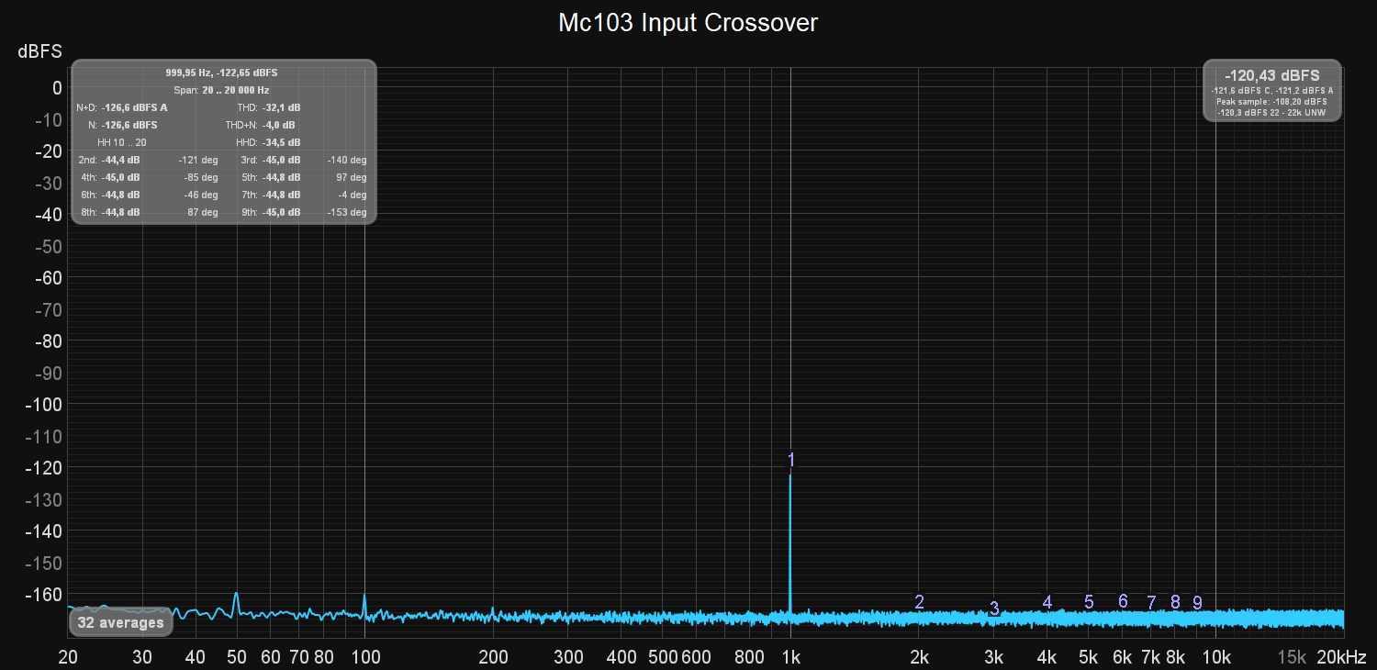
Task: Click harmonic marker 6 on the spectrum
Action: (1123, 601)
